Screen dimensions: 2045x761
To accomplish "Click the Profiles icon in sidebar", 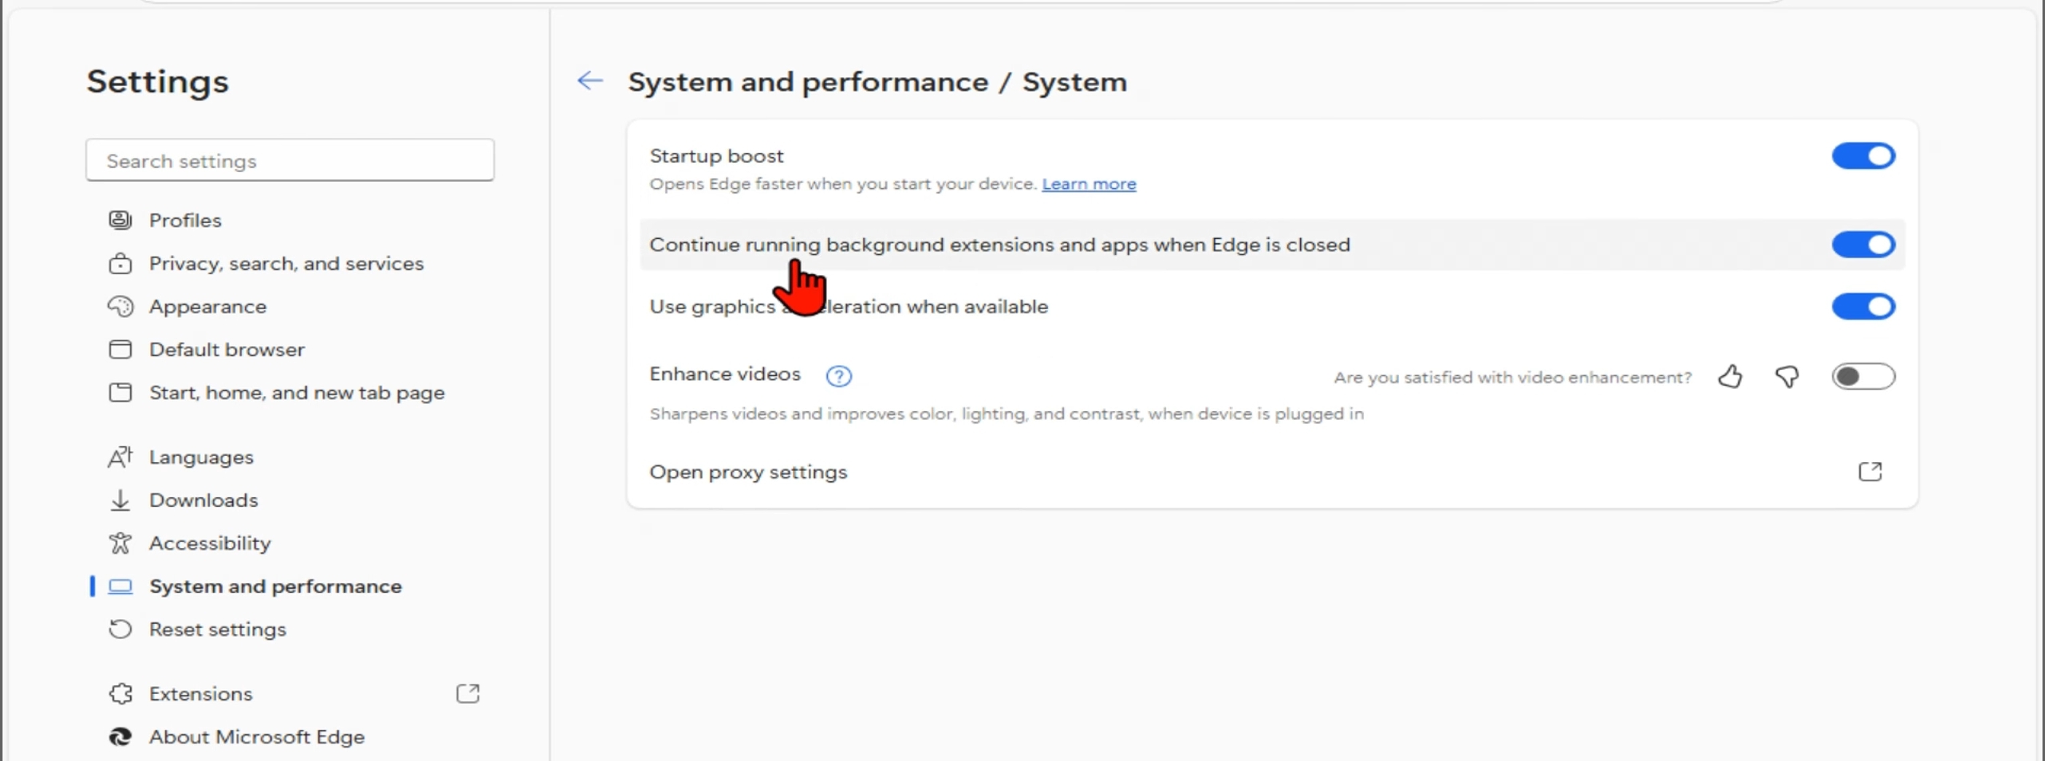I will (120, 220).
